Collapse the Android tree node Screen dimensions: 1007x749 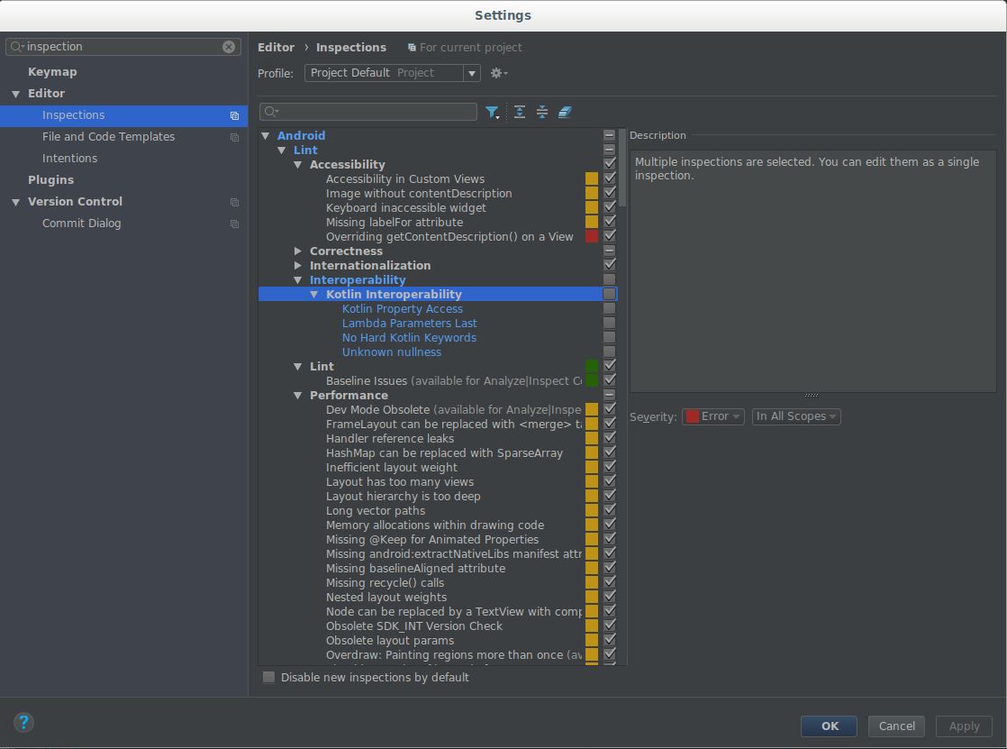(265, 136)
